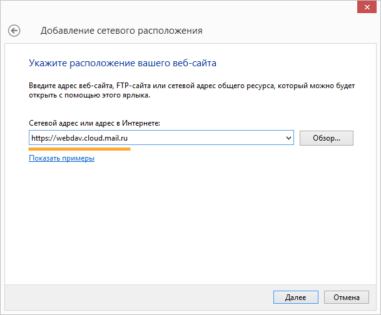
Task: Click the blank white area below the examples link
Action: (x=188, y=219)
